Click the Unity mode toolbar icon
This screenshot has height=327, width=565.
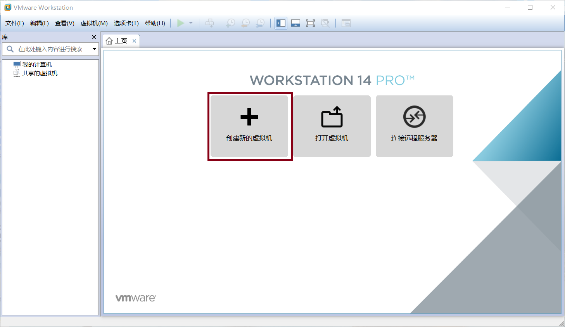click(325, 23)
